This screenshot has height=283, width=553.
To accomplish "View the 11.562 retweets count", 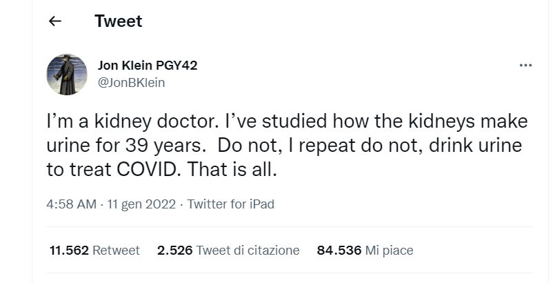I will pyautogui.click(x=69, y=250).
